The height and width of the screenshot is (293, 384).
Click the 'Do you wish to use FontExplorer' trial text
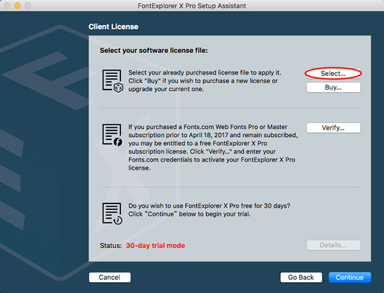[209, 210]
